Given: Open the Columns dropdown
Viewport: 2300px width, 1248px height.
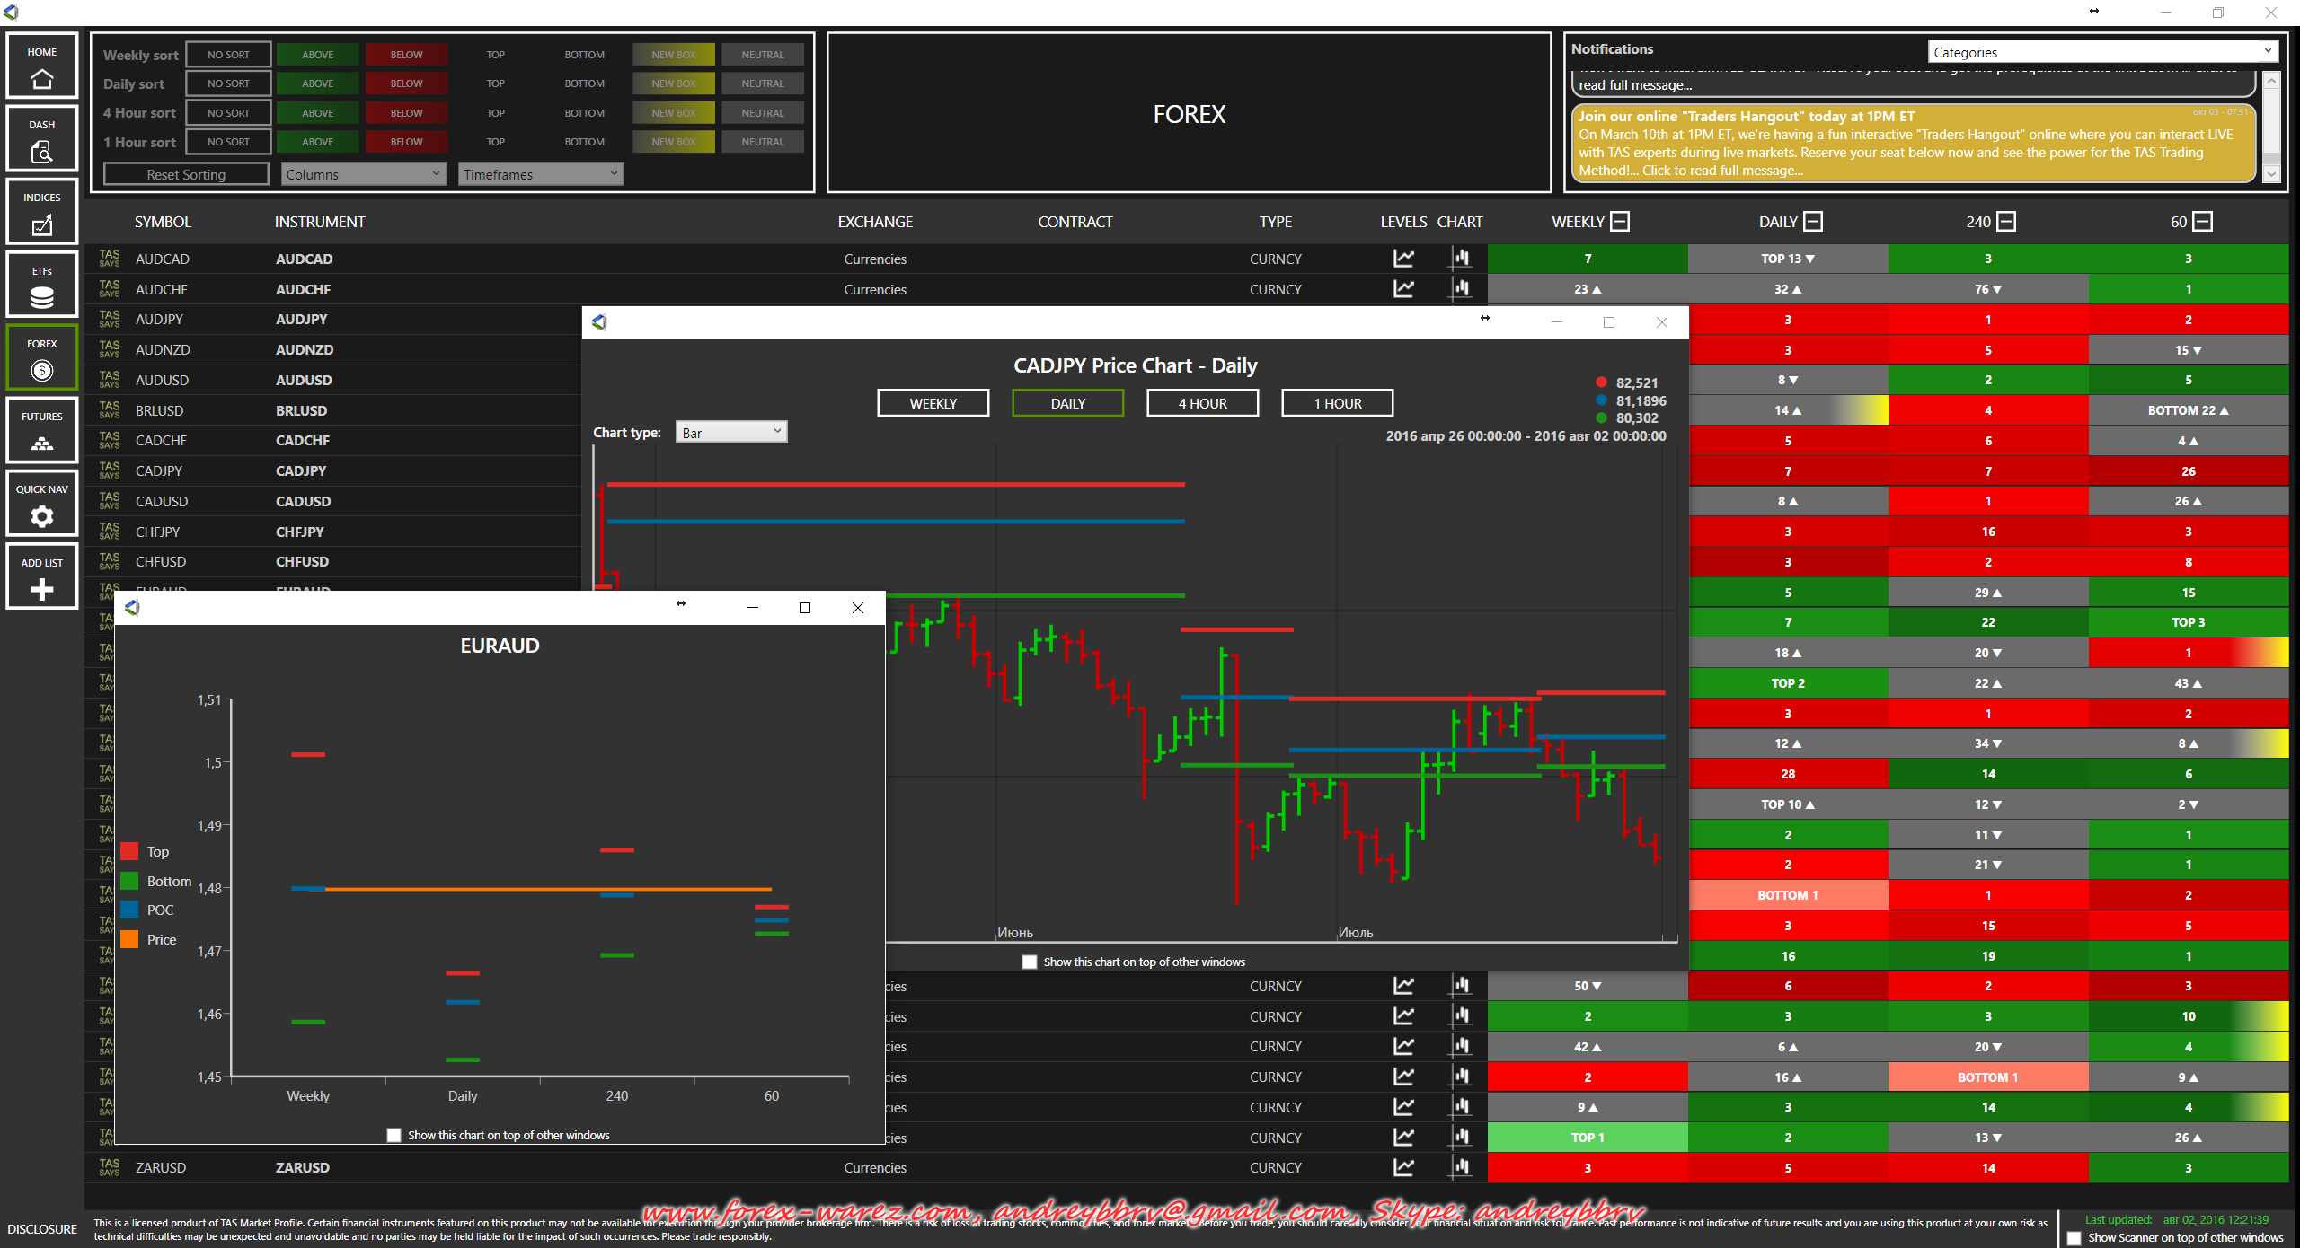Looking at the screenshot, I should tap(363, 174).
